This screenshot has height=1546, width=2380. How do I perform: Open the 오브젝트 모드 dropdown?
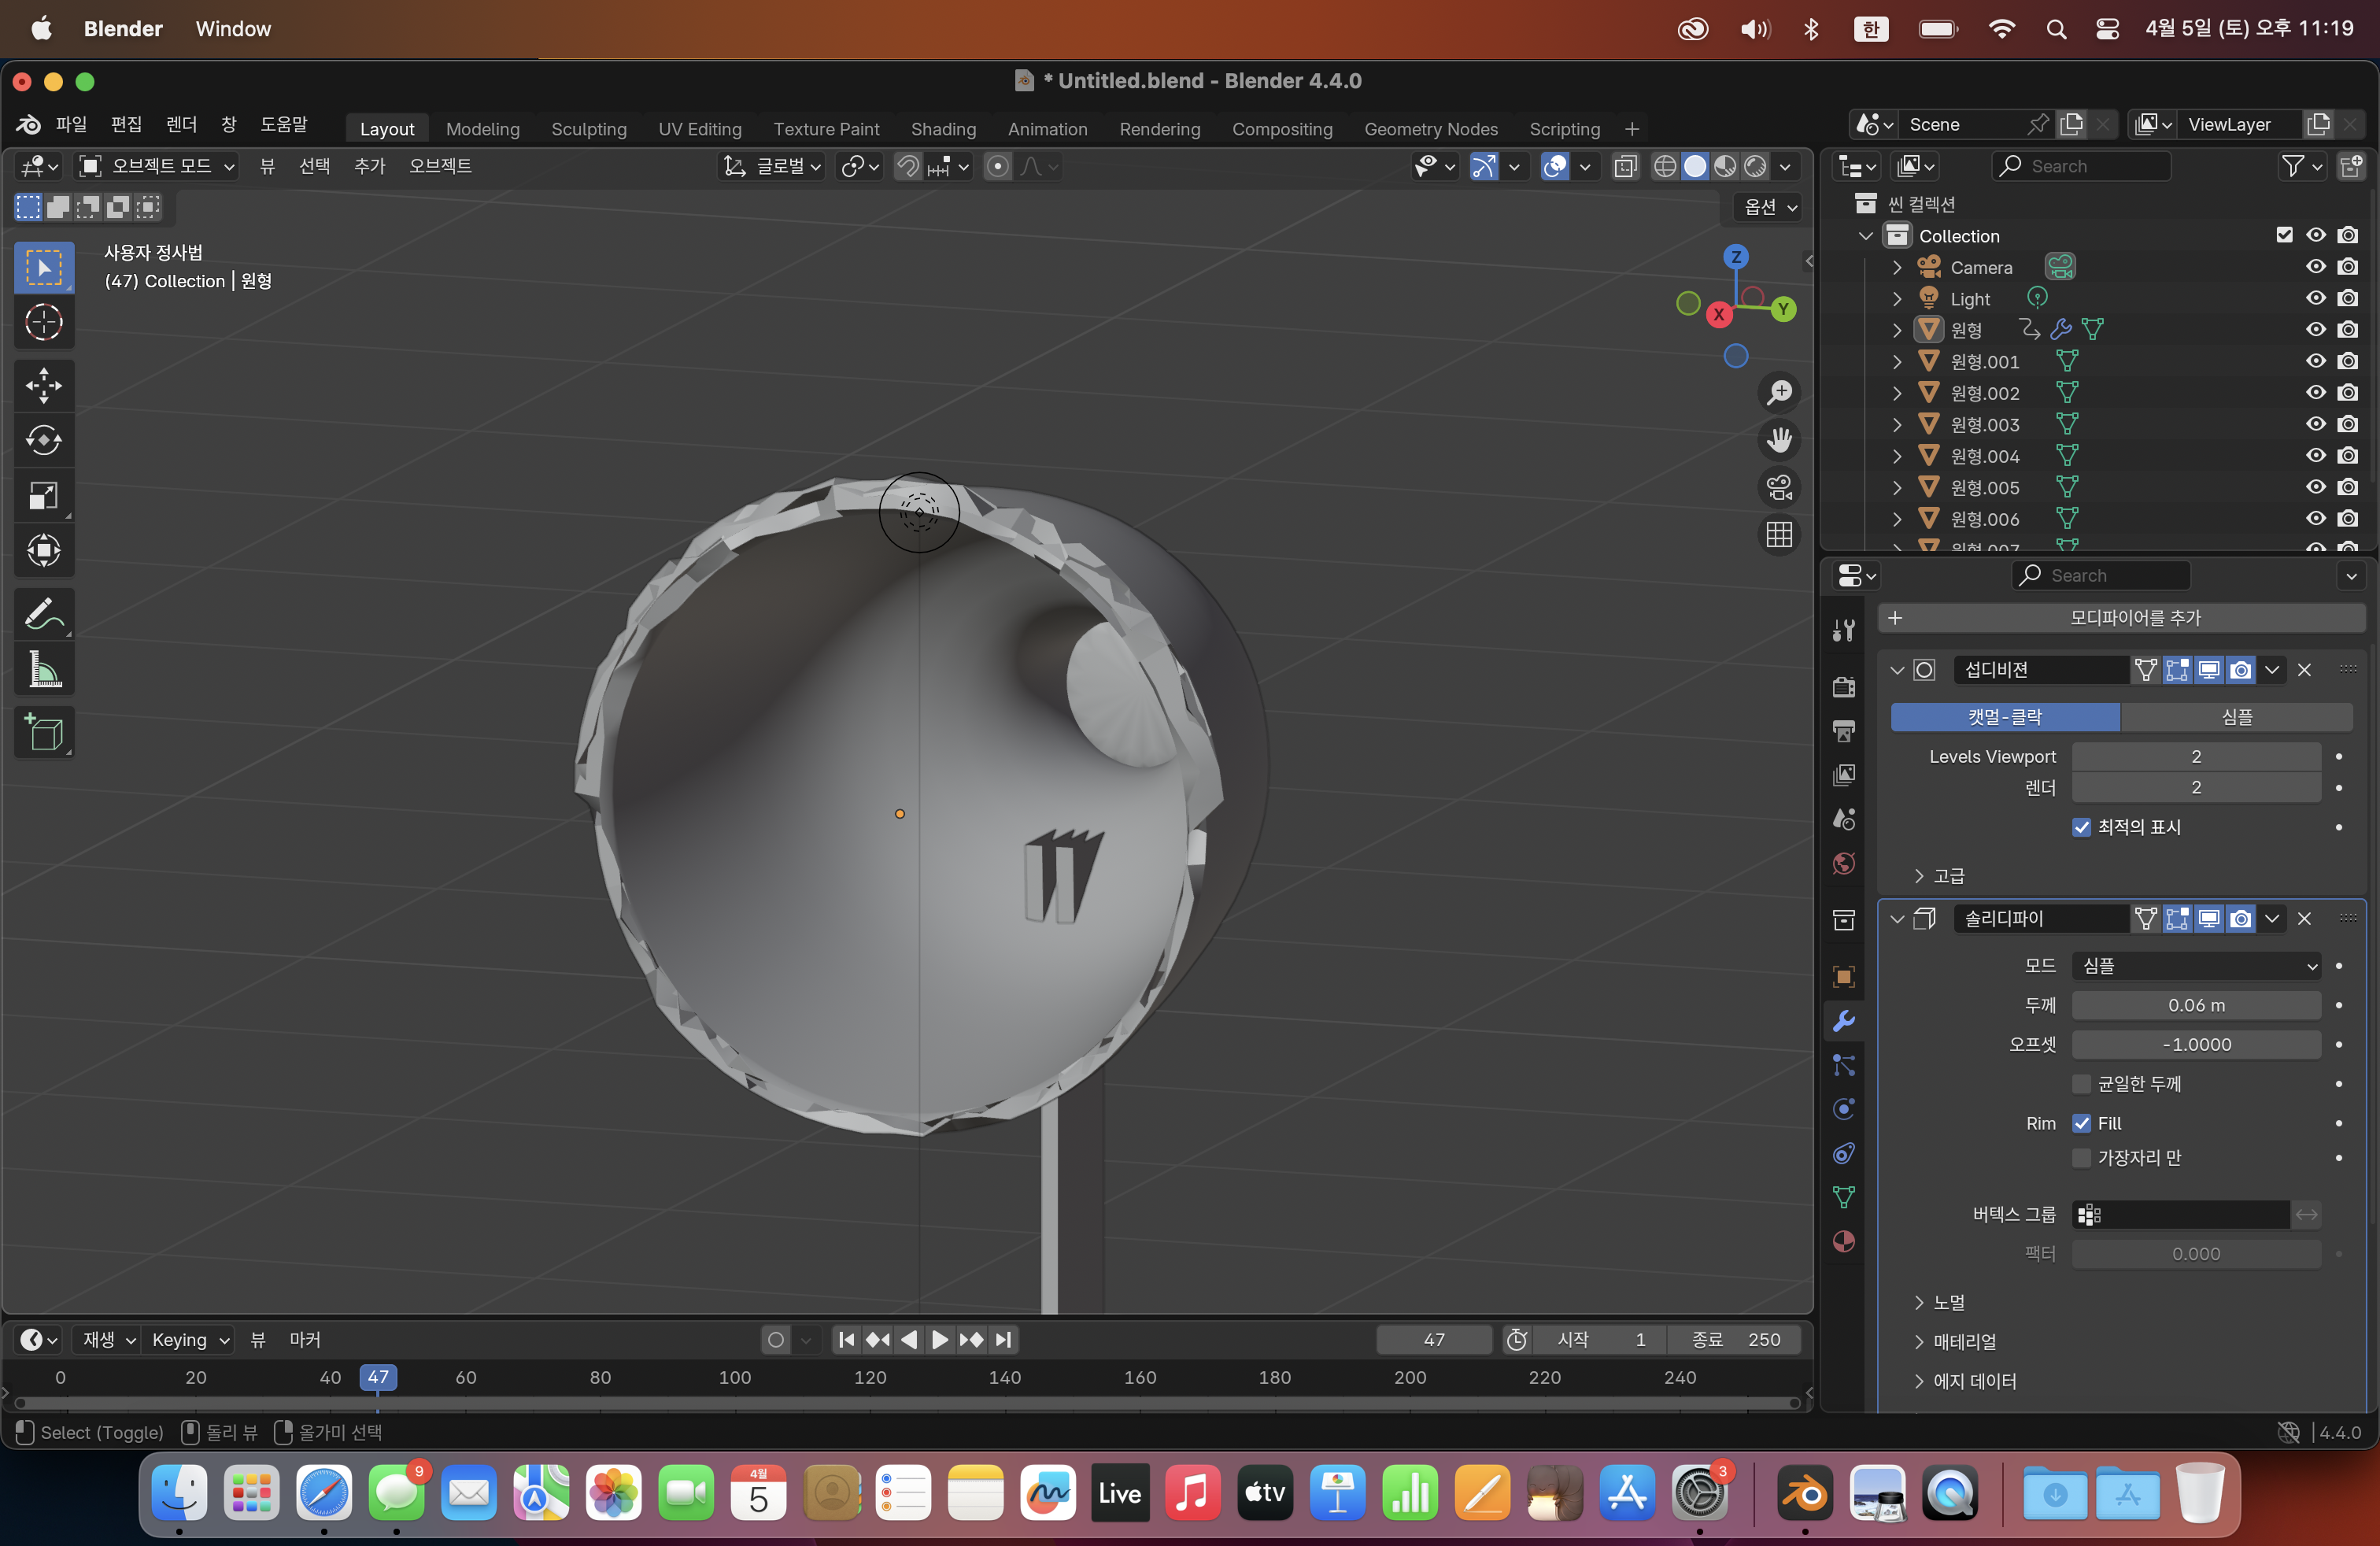point(157,166)
